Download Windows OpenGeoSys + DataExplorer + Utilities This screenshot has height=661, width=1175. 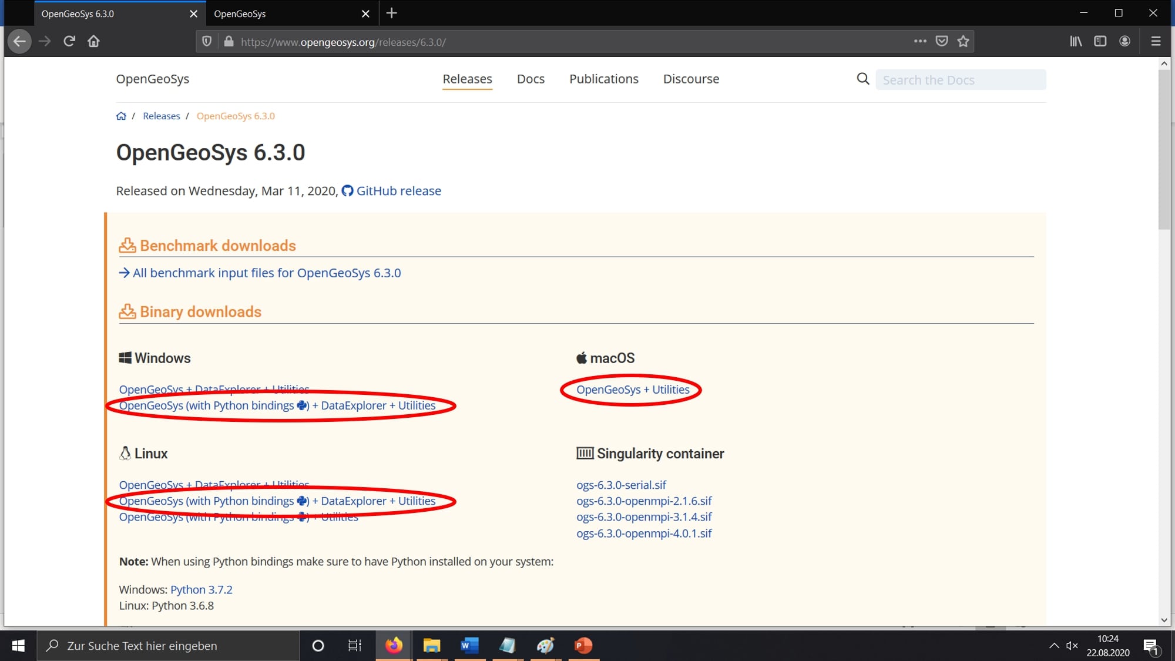pos(214,389)
